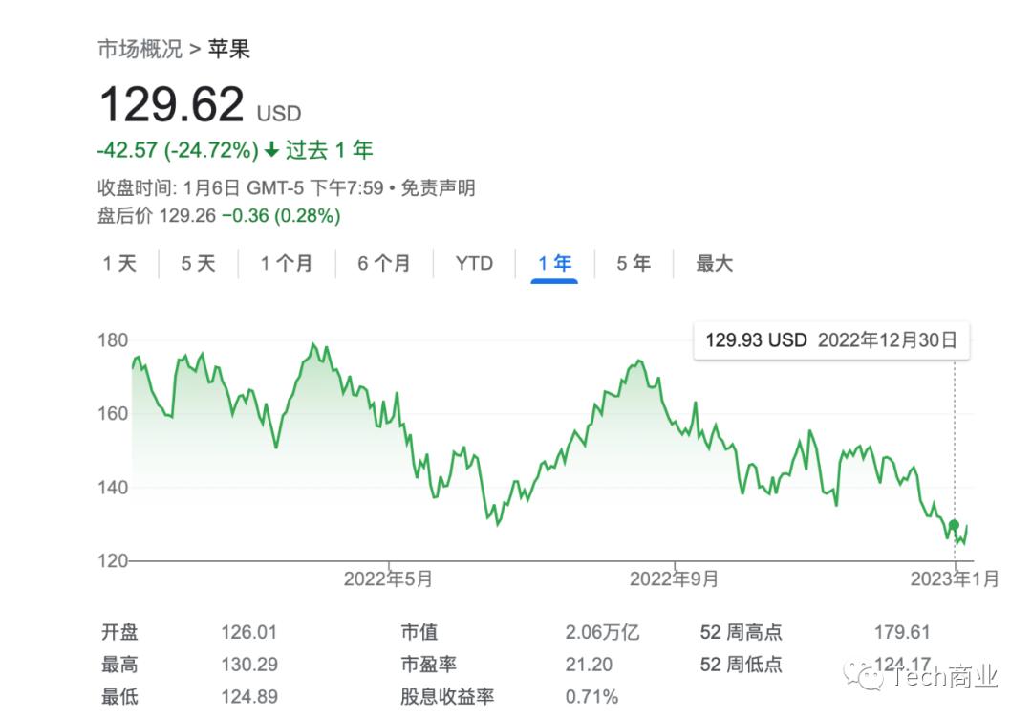Click the 盘后价 129.26 after-hours line
The height and width of the screenshot is (721, 1032).
coord(219,216)
